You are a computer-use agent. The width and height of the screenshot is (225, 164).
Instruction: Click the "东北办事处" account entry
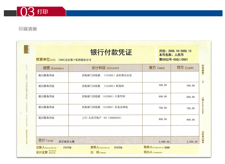click(105, 107)
